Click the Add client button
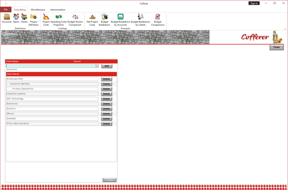288x190 pixels. (106, 66)
